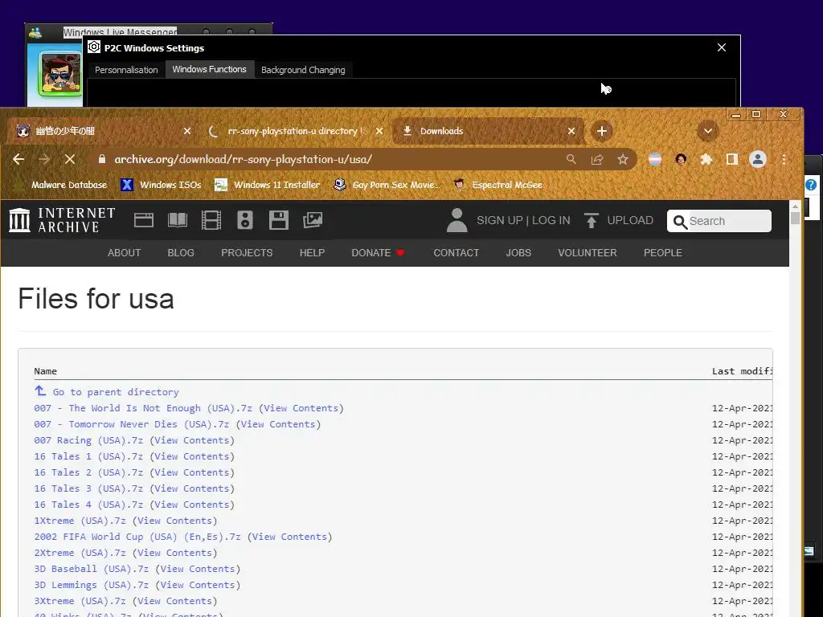Select Windows Functions tab in P2C Settings
Viewport: 823px width, 617px height.
[x=210, y=69]
